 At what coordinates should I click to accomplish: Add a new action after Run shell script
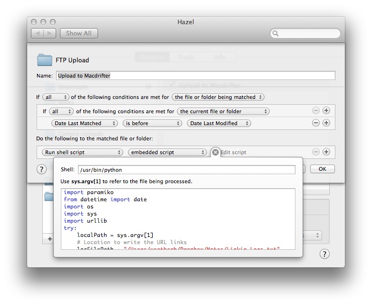click(x=326, y=152)
